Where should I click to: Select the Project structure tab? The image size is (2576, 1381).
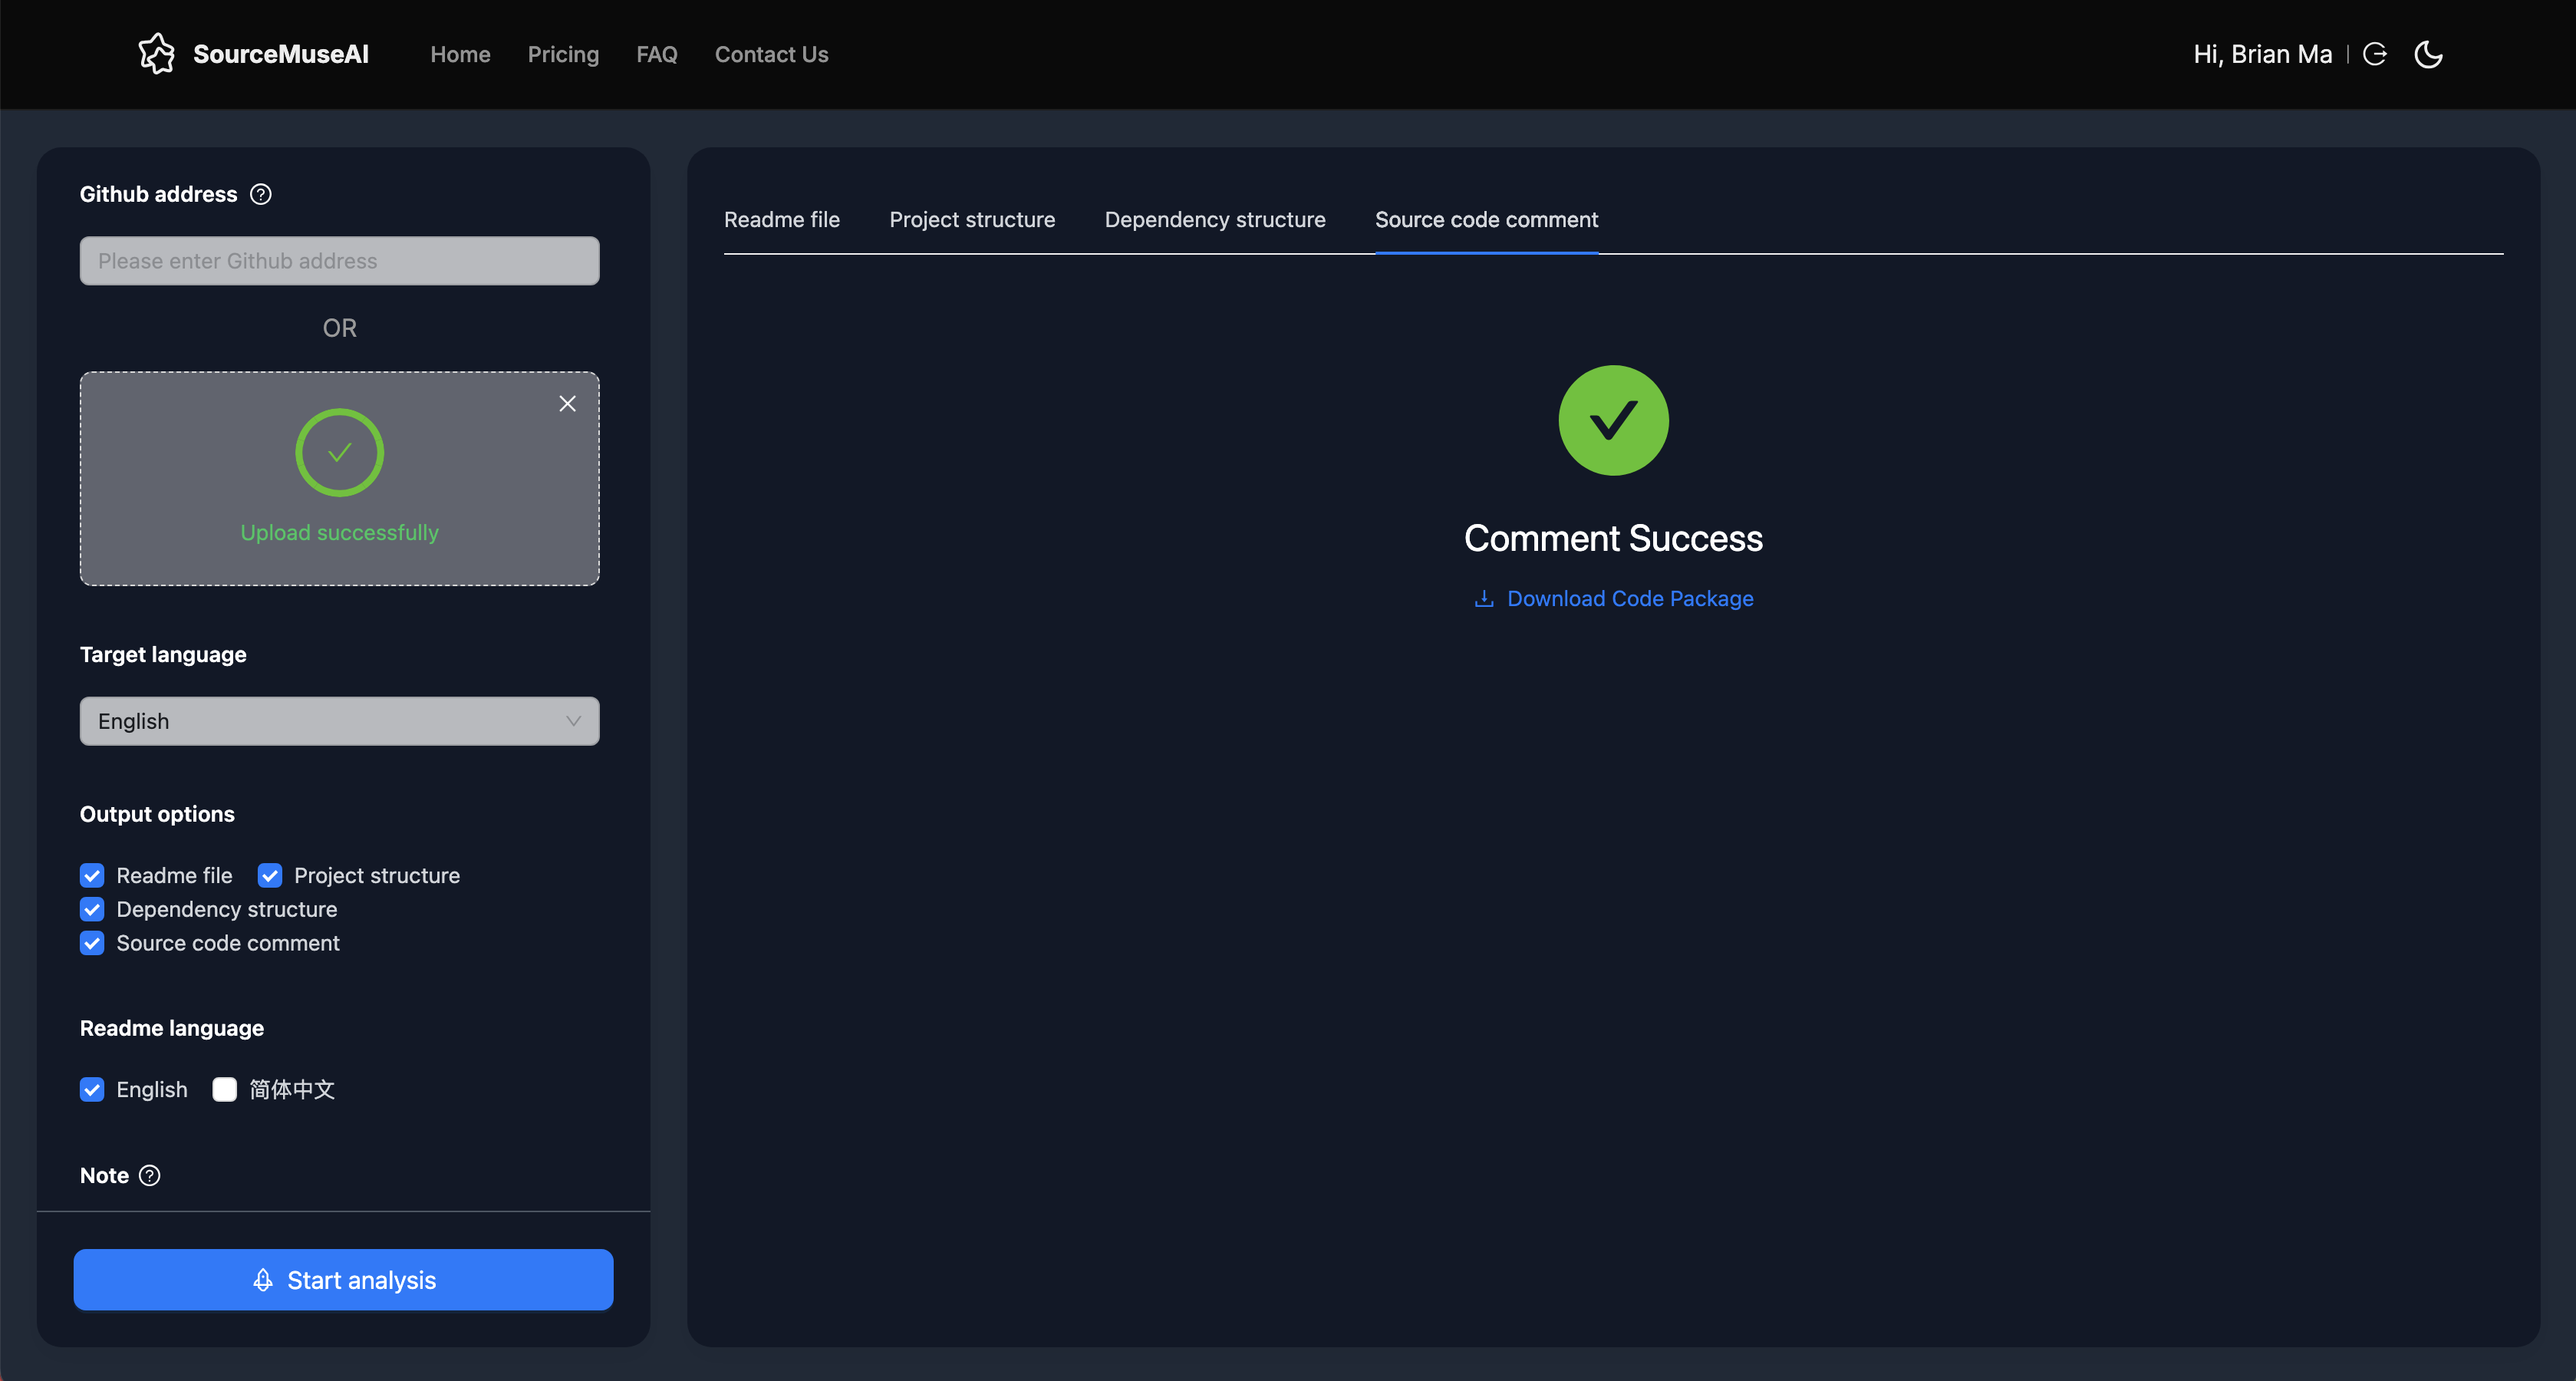click(973, 218)
